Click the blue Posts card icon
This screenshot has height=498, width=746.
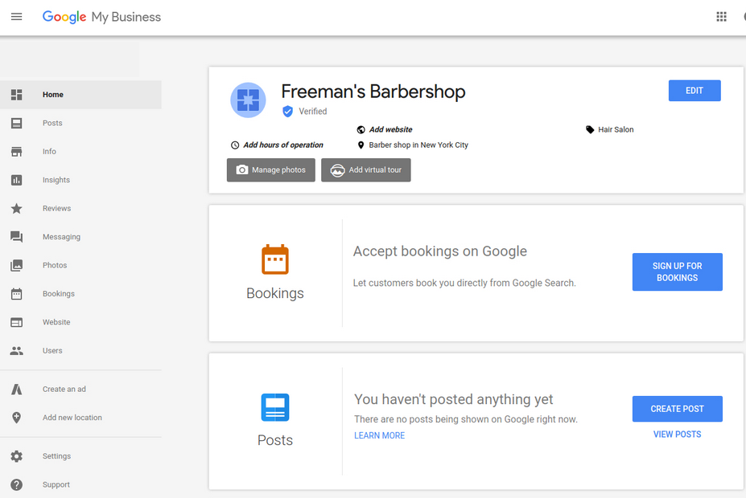275,407
